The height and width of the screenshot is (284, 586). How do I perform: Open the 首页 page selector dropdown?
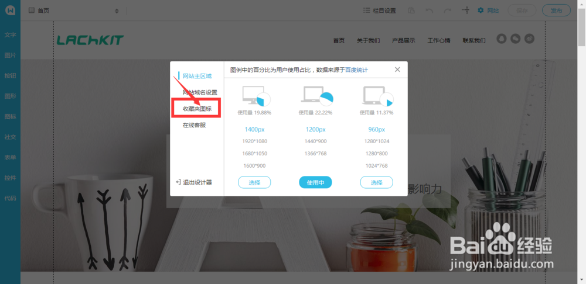74,11
